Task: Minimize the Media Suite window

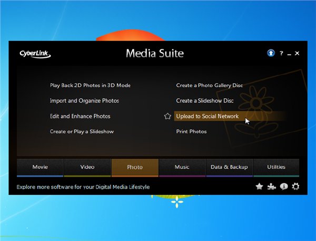Action: coord(289,54)
